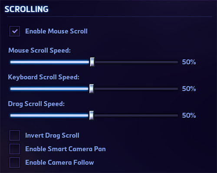Screen dimensions: 217x173
Task: Click the filled part of Mouse Scroll Speed bar
Action: tap(50, 62)
